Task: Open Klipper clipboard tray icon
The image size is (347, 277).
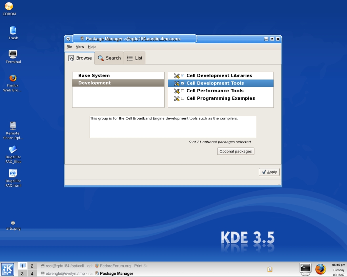Action: [270, 270]
